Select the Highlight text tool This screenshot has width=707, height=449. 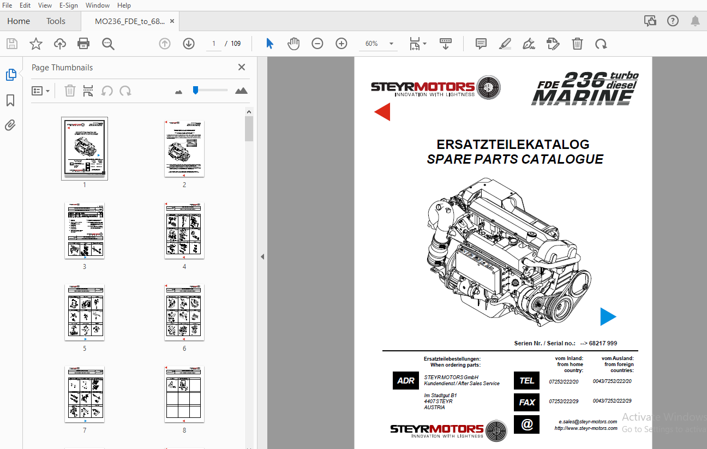(x=505, y=44)
